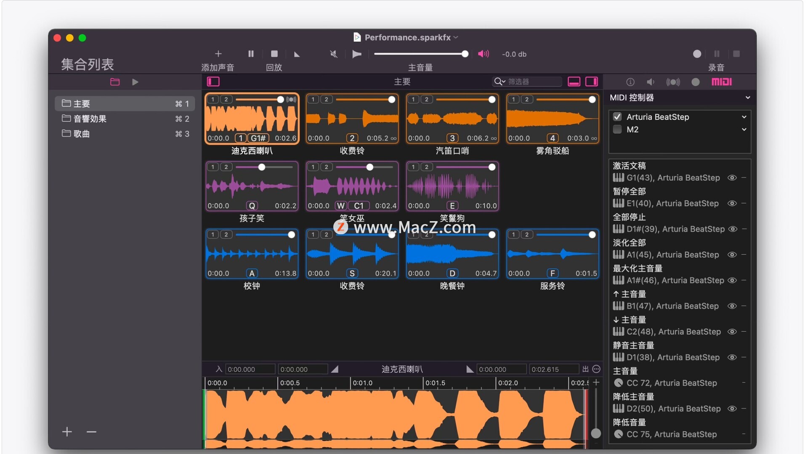
Task: Click the play triangle in the sidebar header
Action: 135,82
